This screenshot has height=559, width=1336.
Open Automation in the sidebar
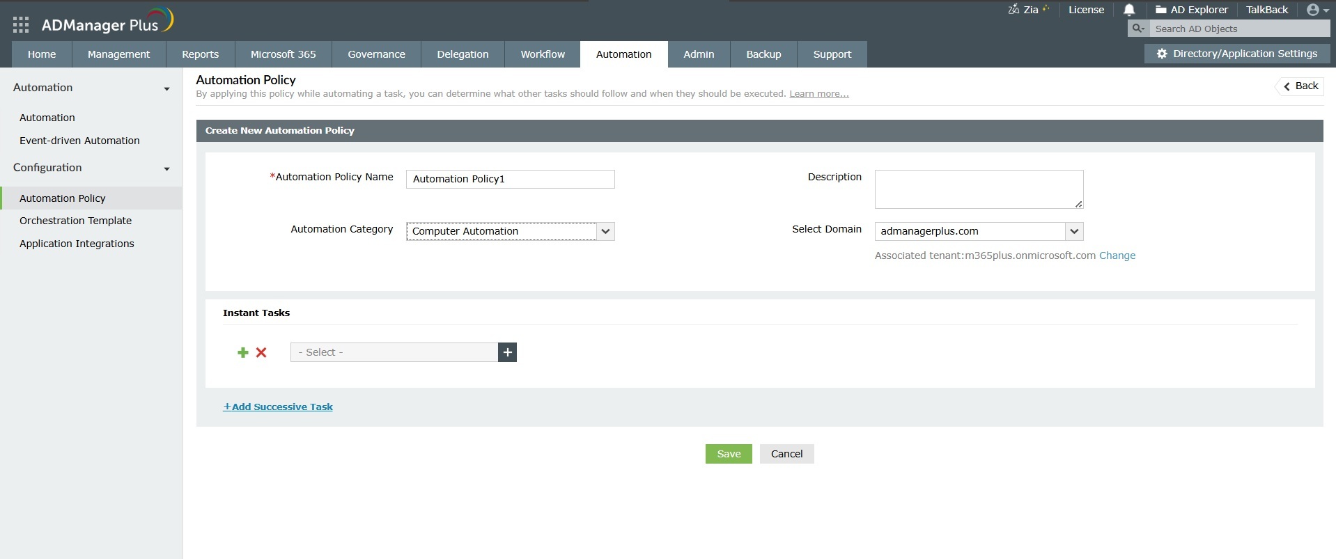47,118
